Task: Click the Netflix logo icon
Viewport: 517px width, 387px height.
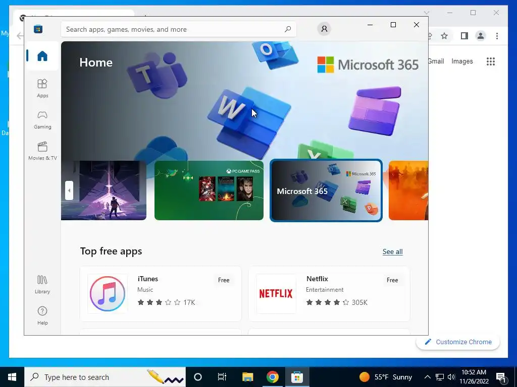Action: click(276, 294)
